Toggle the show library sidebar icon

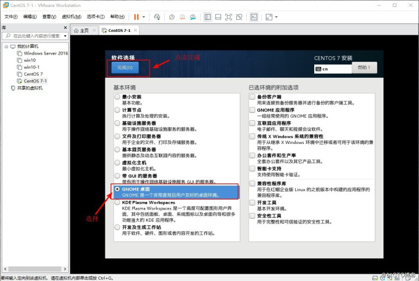[208, 17]
